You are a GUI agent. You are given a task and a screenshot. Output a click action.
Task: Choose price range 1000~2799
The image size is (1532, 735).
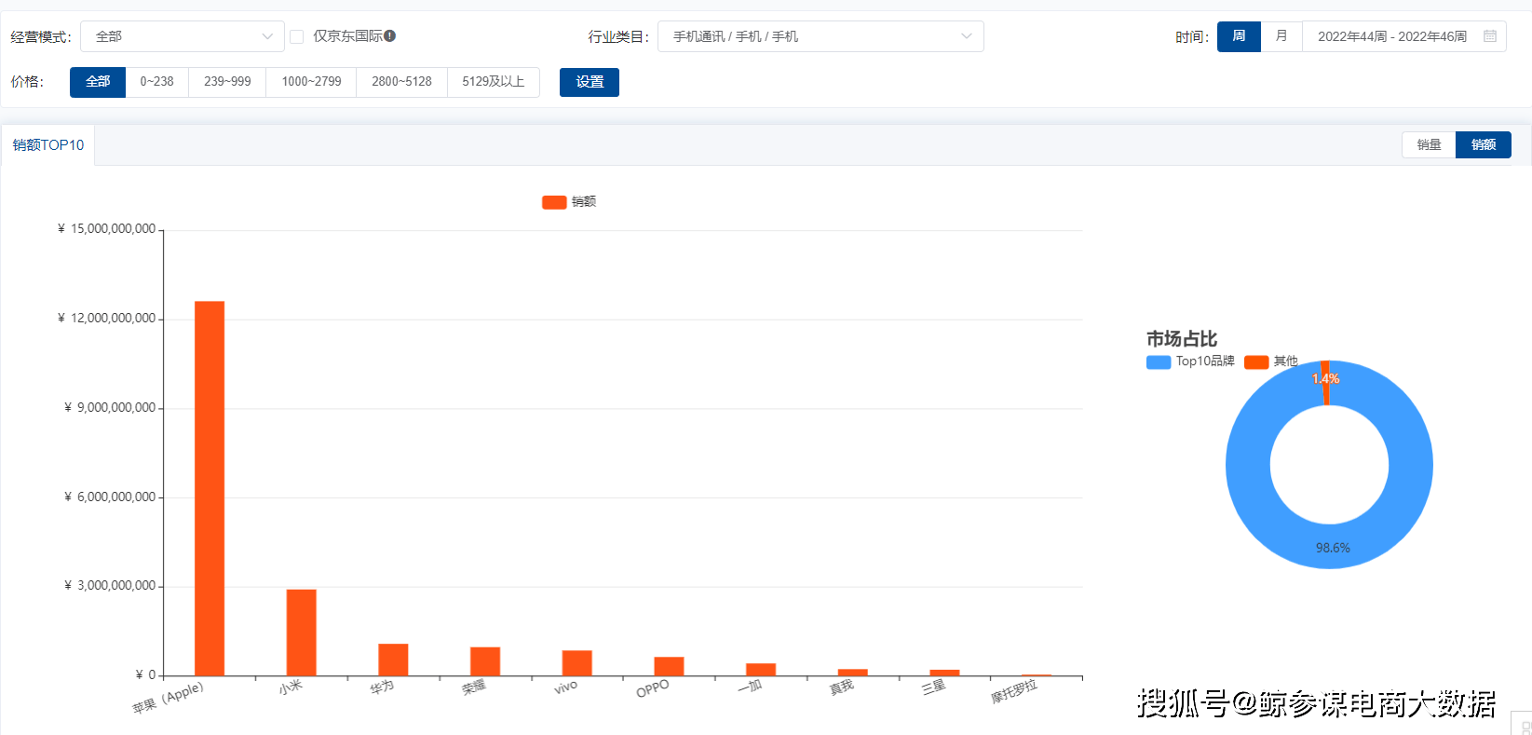[x=311, y=82]
